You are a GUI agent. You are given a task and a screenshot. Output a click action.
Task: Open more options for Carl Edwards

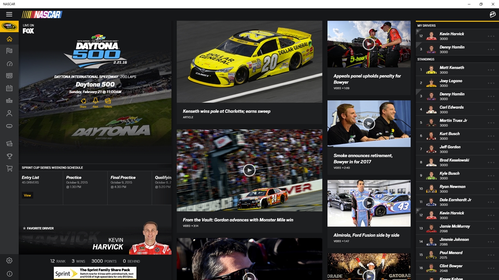491,110
